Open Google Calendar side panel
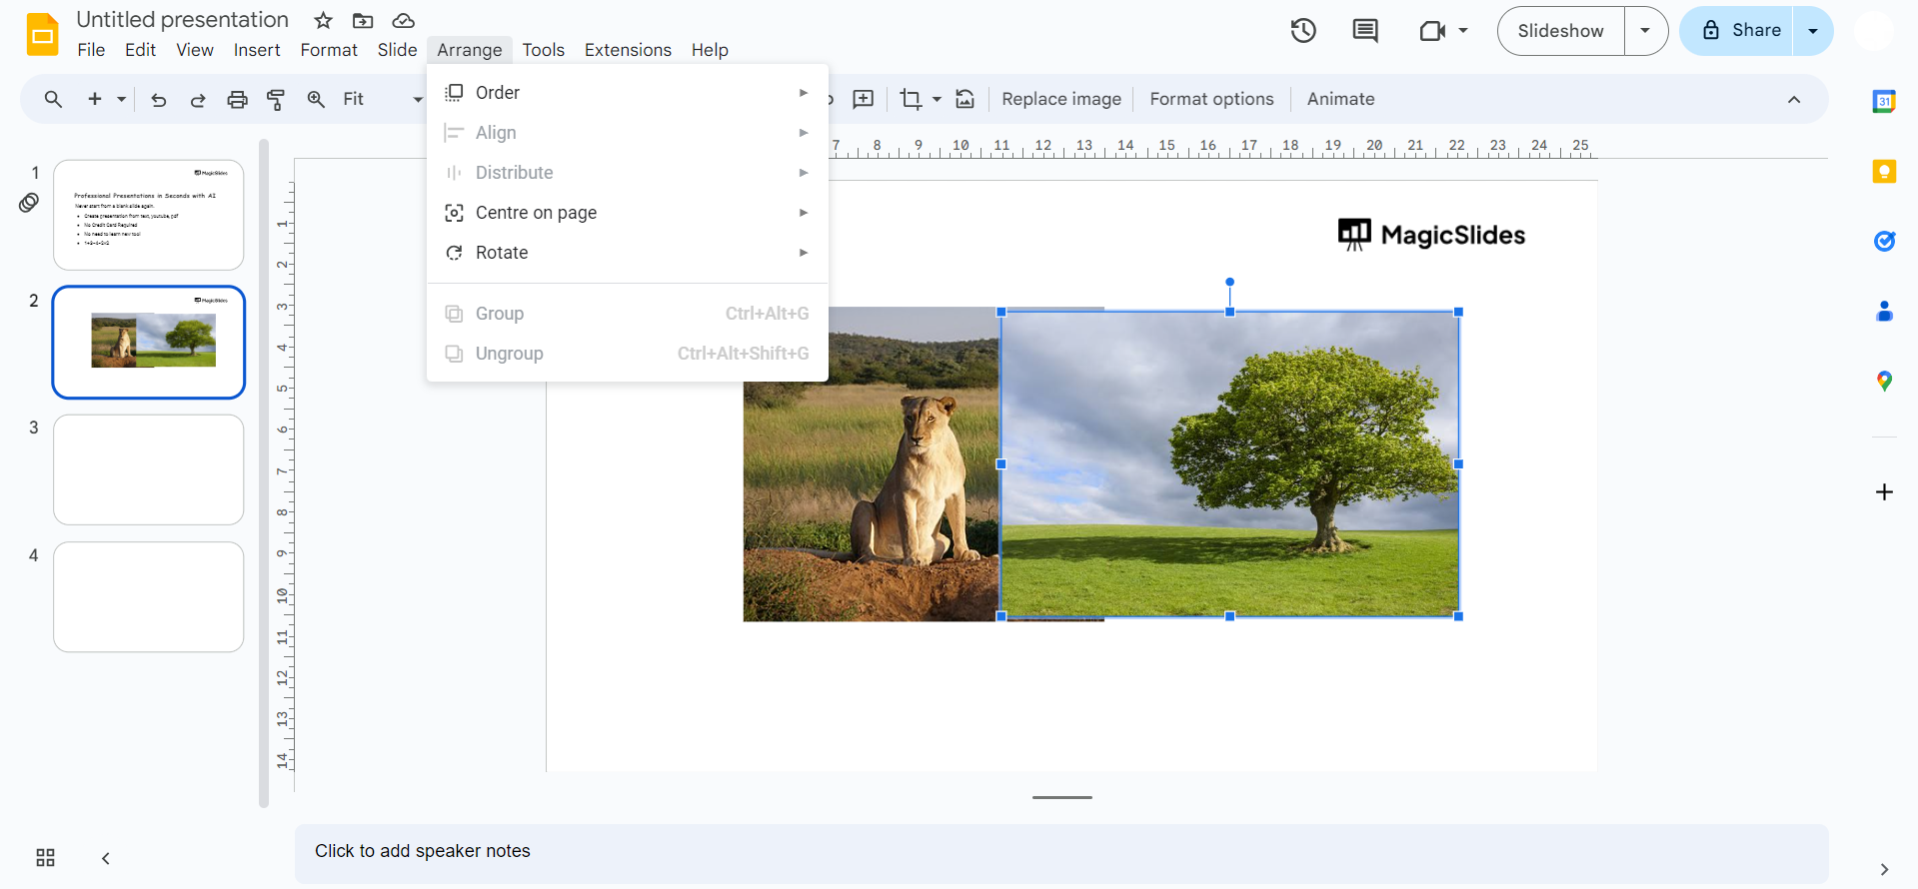 [1884, 101]
